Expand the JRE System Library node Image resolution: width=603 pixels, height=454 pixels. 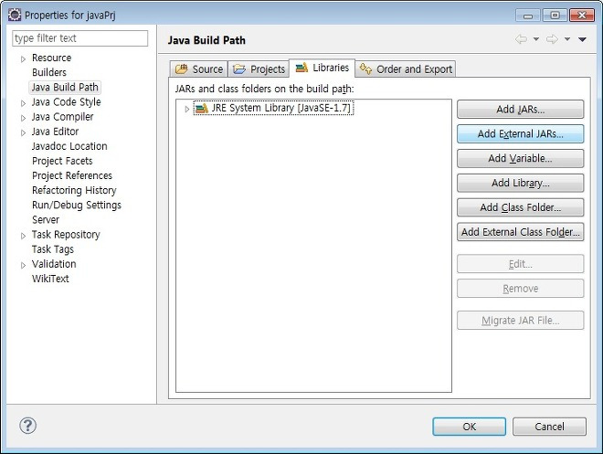[187, 110]
